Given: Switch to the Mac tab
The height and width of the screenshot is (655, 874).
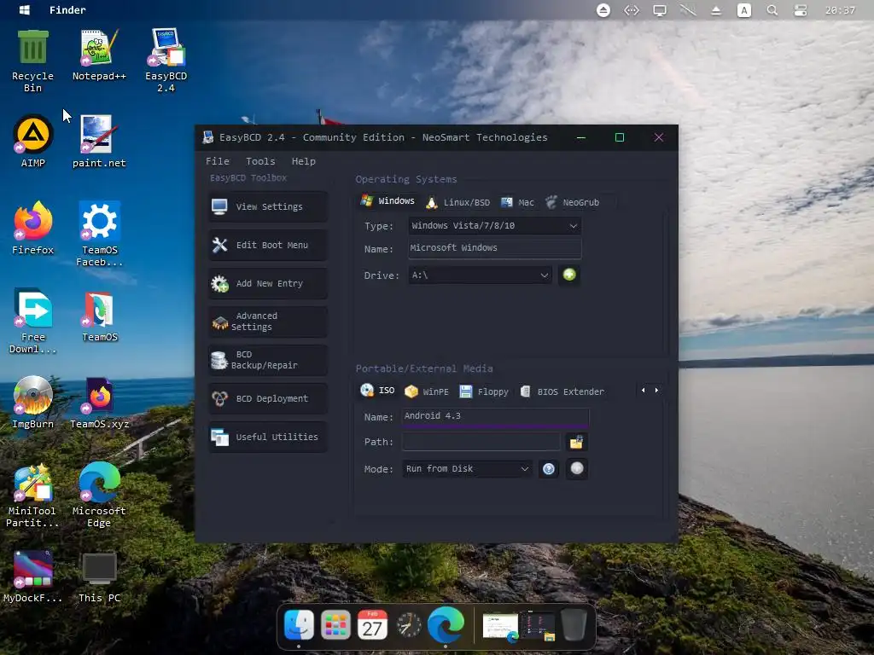Looking at the screenshot, I should (517, 202).
